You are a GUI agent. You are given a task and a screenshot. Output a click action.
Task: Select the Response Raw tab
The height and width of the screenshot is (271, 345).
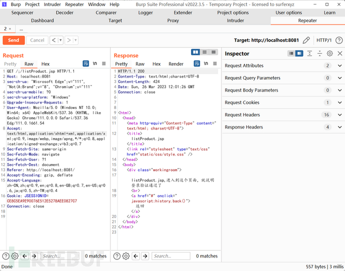[140, 64]
